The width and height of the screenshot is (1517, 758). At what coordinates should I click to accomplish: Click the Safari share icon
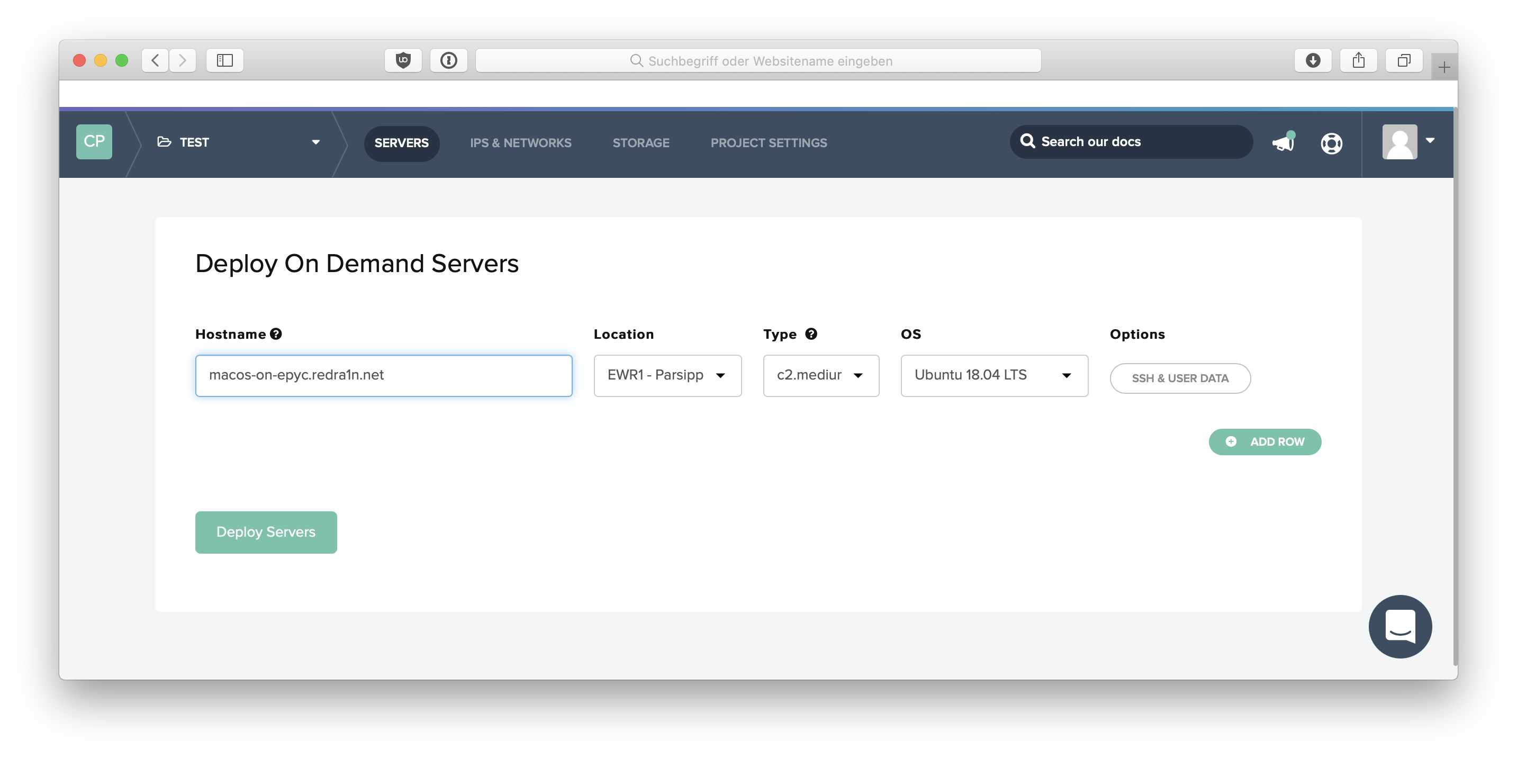coord(1358,60)
